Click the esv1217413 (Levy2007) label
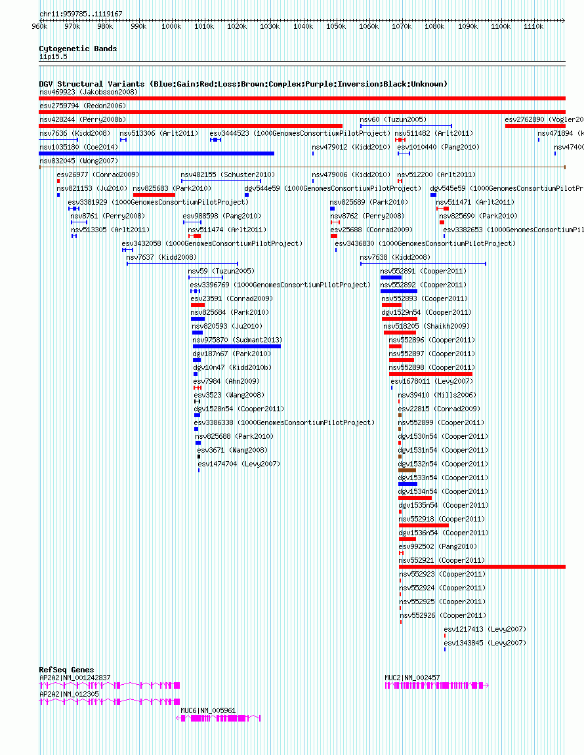The image size is (584, 755). click(x=485, y=629)
